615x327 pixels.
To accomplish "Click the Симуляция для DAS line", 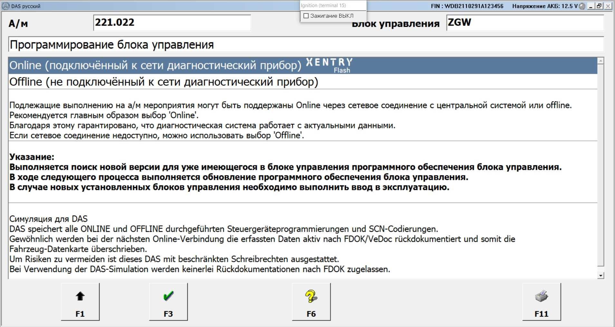I will click(x=48, y=219).
